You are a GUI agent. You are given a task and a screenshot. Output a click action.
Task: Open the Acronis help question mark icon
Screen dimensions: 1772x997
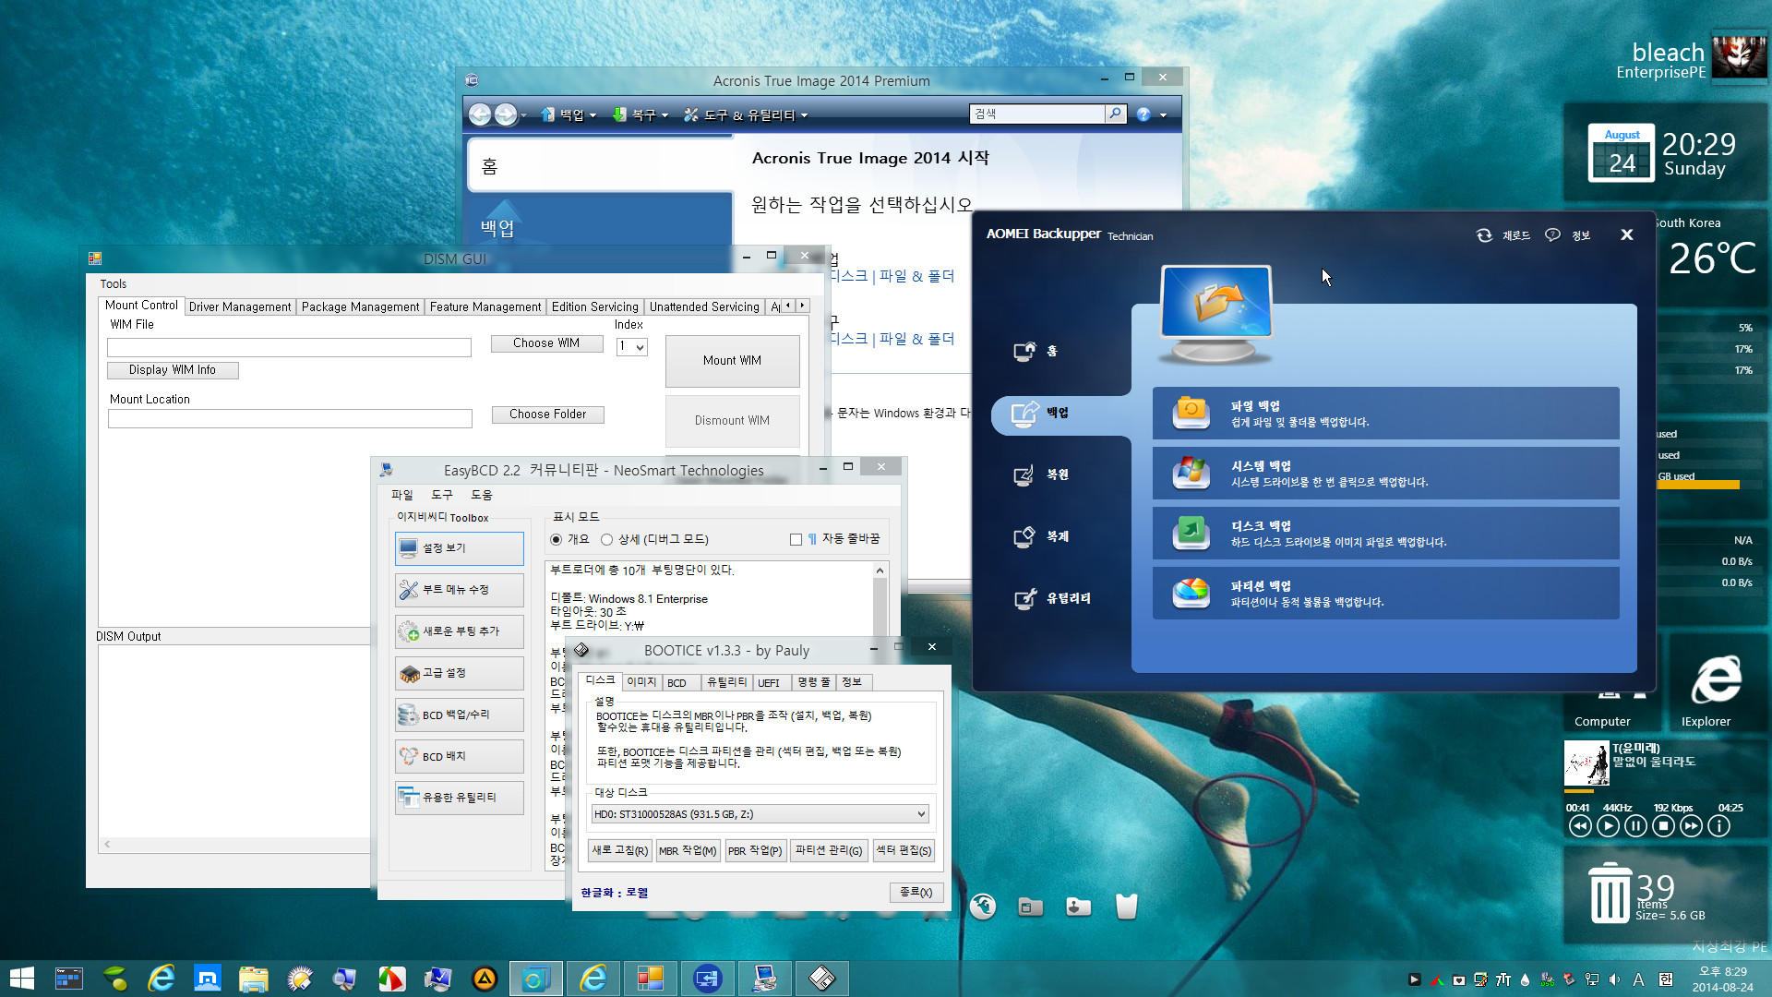(1144, 114)
